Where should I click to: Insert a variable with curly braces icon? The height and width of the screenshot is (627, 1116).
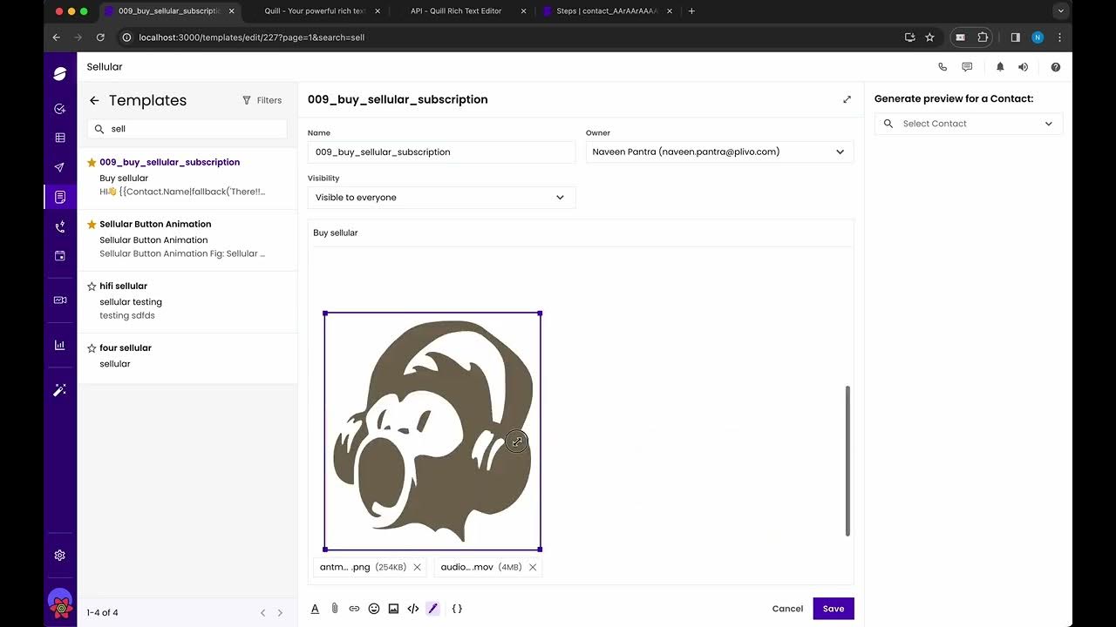point(457,609)
